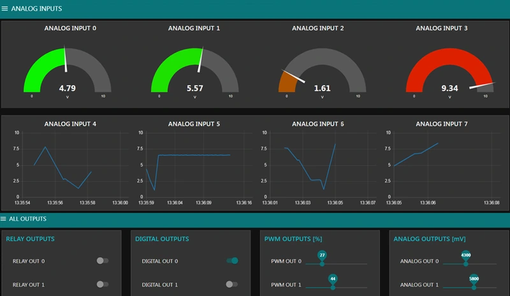510x296 pixels.
Task: Open the hamburger menu beside ANALOG INPUTS
Action: (4, 8)
